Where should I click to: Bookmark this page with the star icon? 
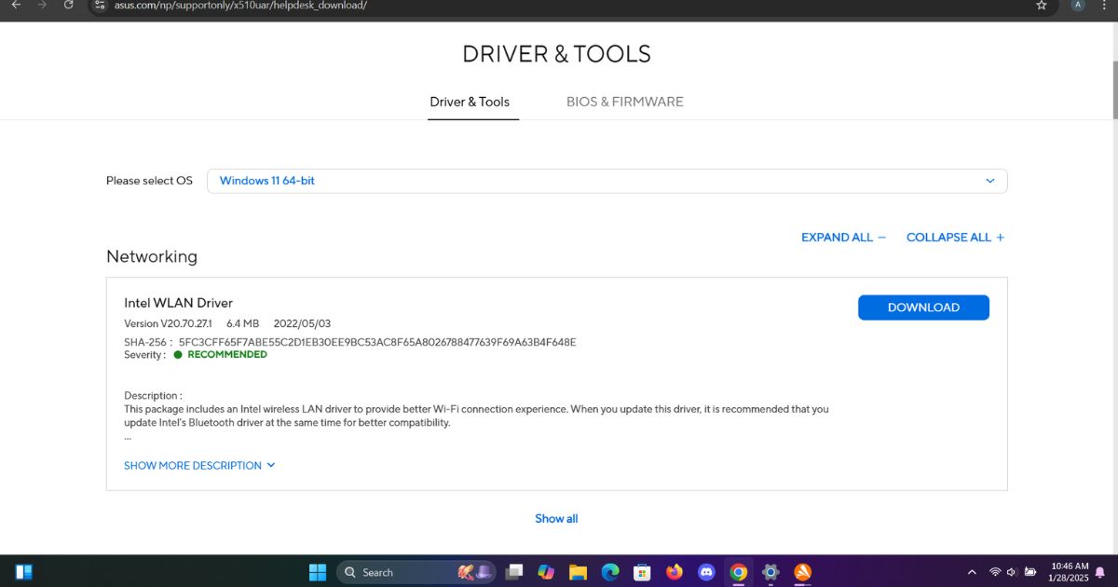(1041, 6)
